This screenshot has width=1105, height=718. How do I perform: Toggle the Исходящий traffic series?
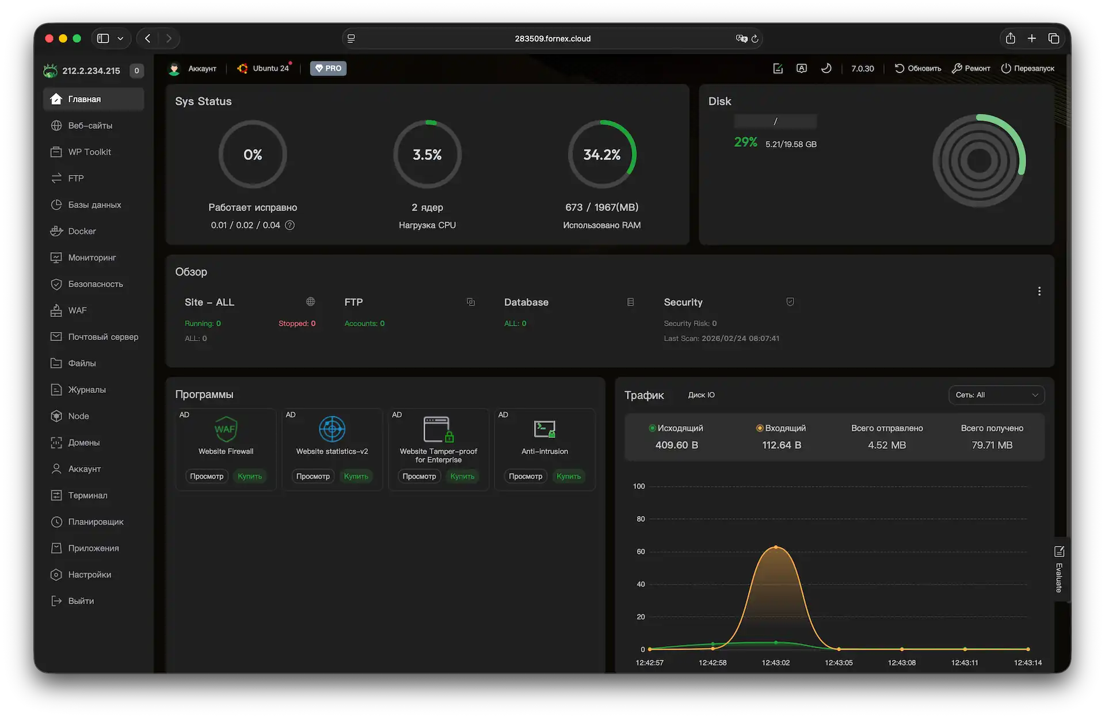pyautogui.click(x=676, y=428)
